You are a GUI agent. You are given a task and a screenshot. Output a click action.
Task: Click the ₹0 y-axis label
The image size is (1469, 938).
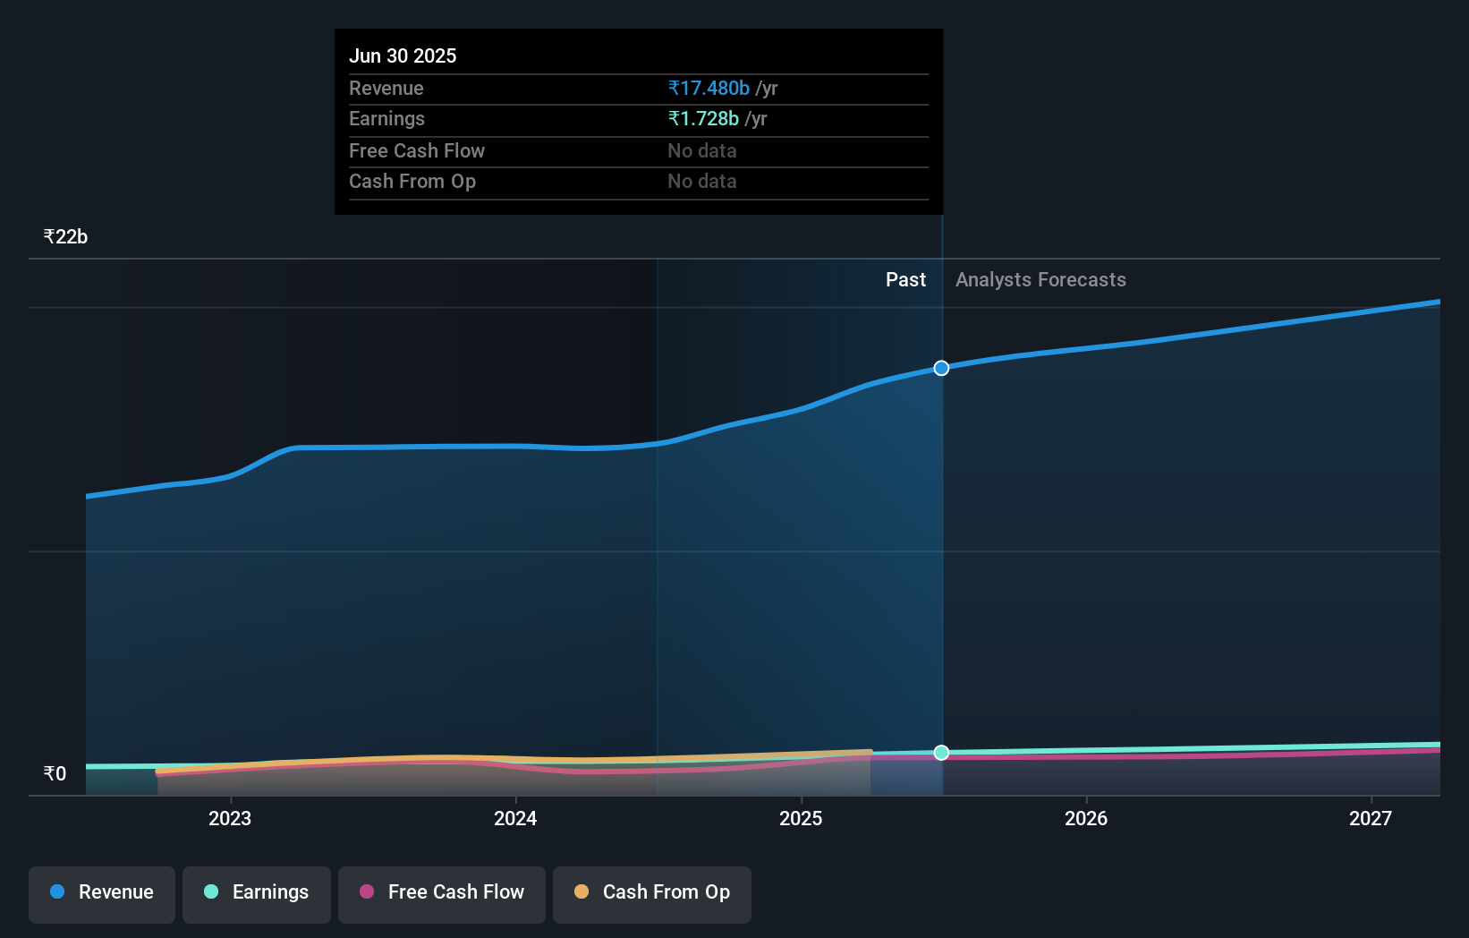coord(55,773)
